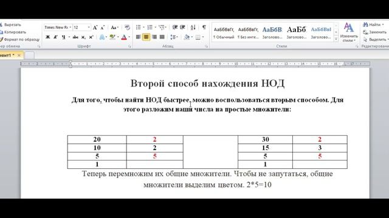This screenshot has height=218, width=389.
Task: Click heading Второй способ нахождения НОД
Action: pyautogui.click(x=207, y=84)
